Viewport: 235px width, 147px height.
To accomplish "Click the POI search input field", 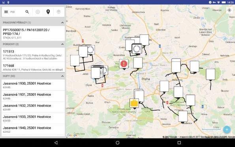I will tap(17, 12).
